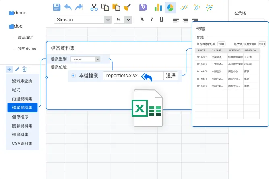Copy with the double-page icon
Image resolution: width=269 pixels, height=179 pixels.
coord(105,7)
